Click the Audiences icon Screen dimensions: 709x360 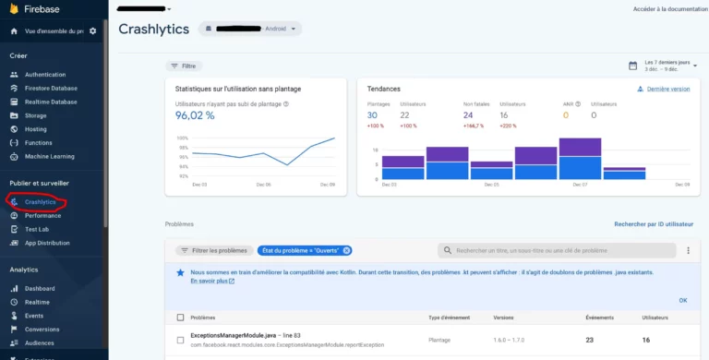[x=14, y=342]
